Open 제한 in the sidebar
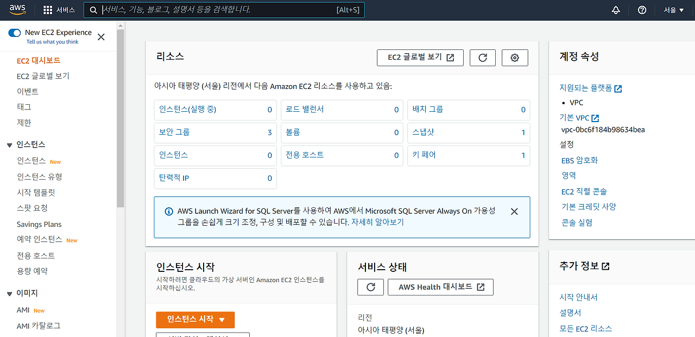695x337 pixels. (x=24, y=123)
